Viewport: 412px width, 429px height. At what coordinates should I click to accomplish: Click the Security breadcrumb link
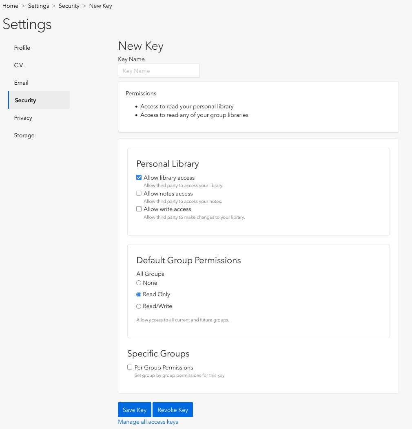click(x=69, y=6)
